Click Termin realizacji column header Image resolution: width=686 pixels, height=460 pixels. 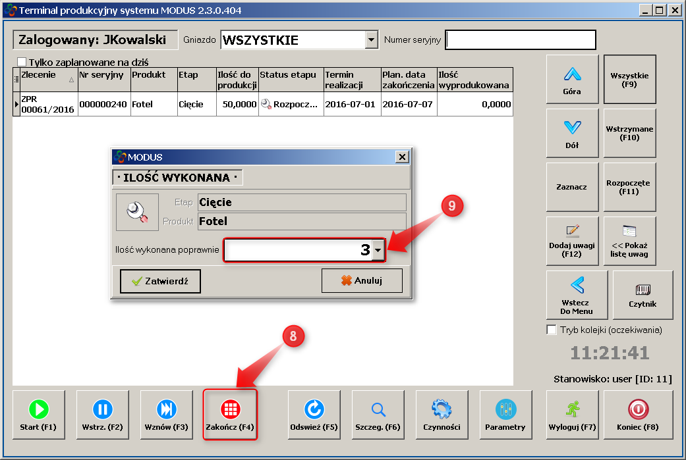coord(353,80)
